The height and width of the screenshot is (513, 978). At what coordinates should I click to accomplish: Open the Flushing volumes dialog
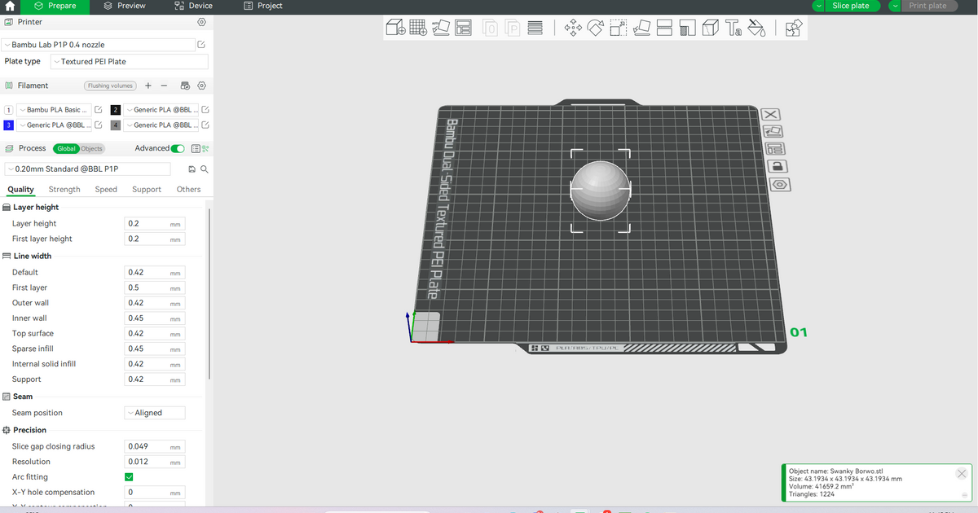click(109, 85)
